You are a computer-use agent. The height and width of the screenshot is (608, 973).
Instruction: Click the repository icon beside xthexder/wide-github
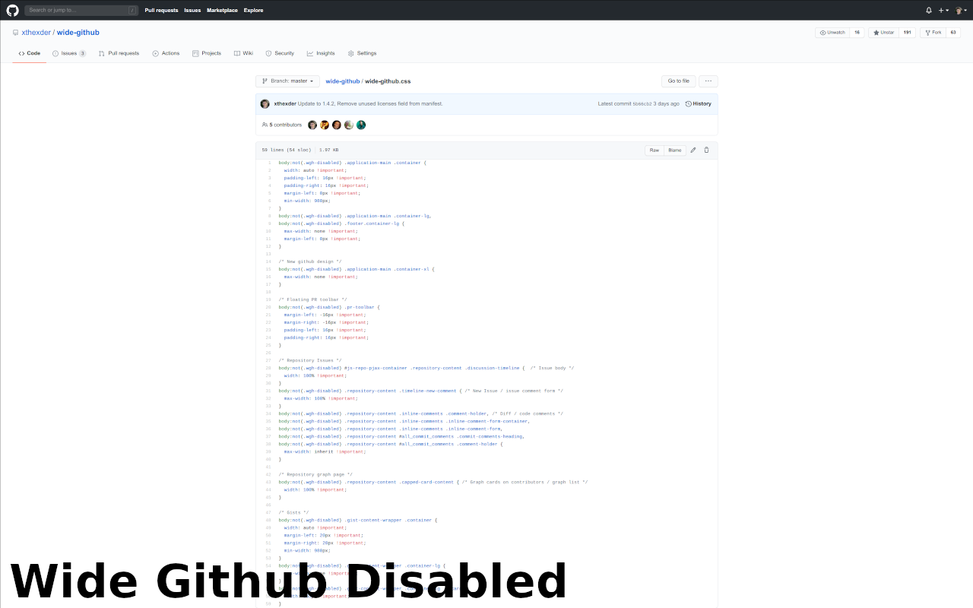click(15, 32)
